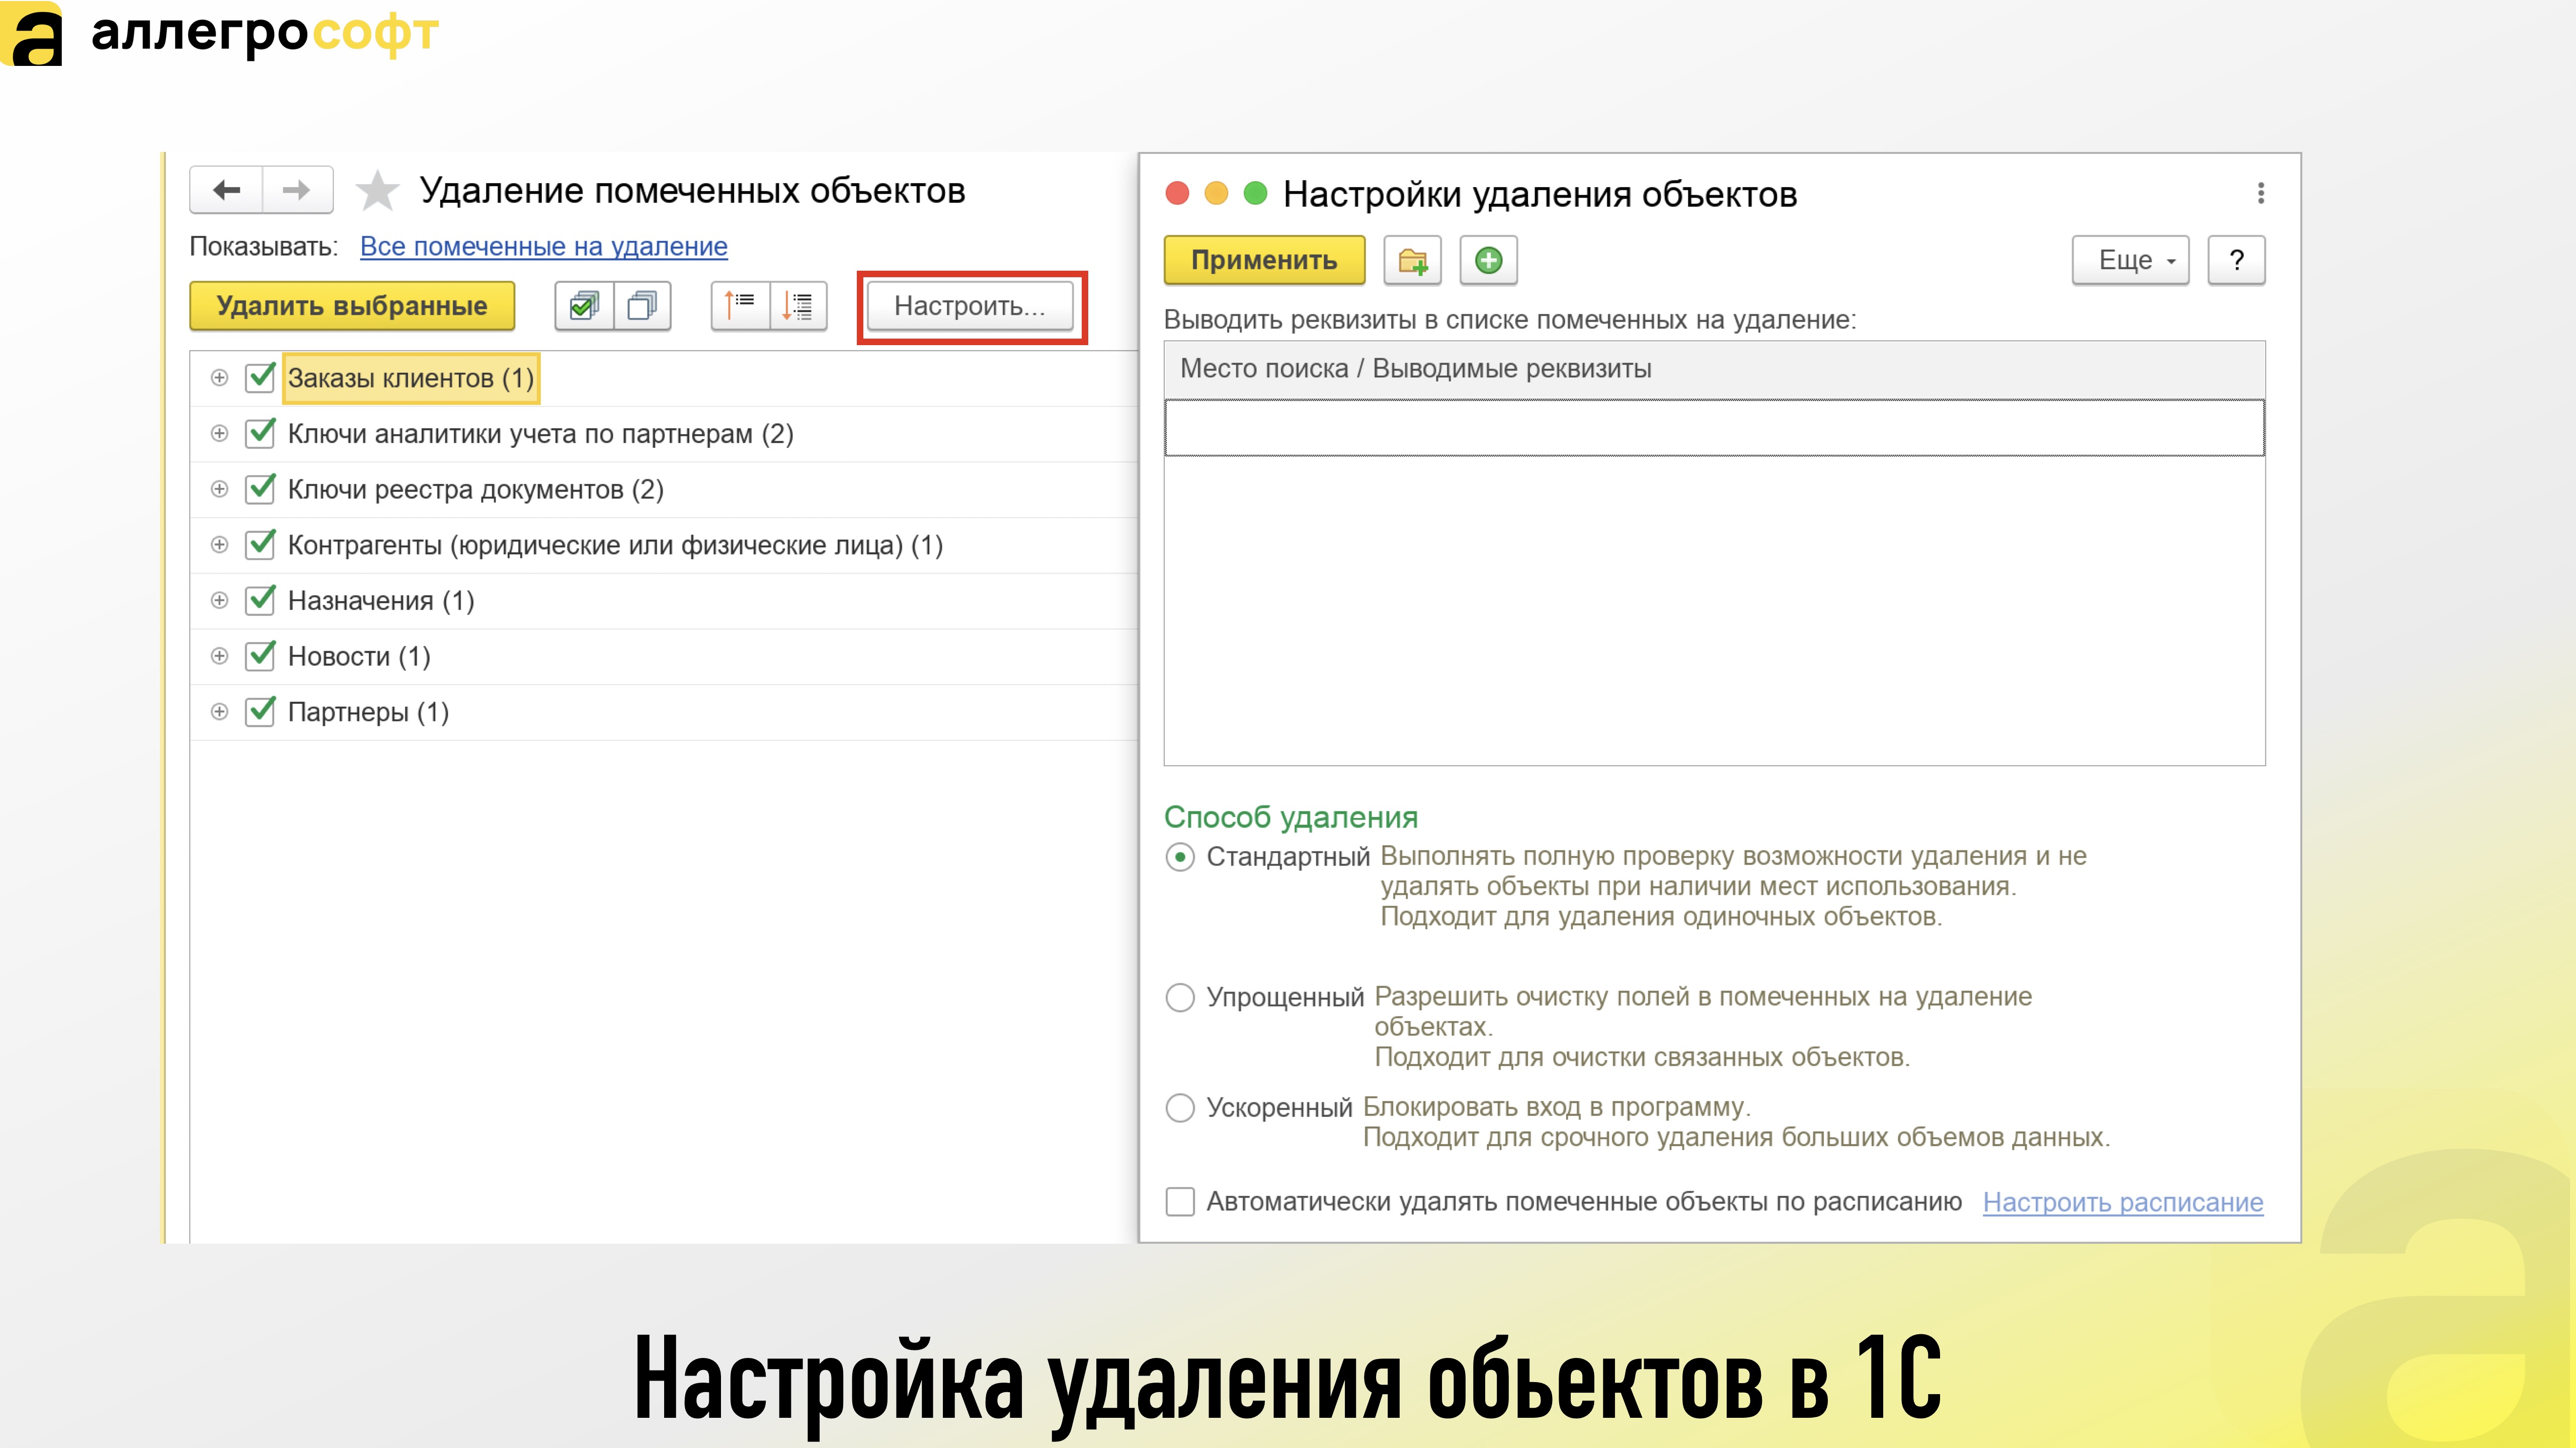This screenshot has height=1448, width=2576.
Task: Expand all groups toolbar icon
Action: point(798,306)
